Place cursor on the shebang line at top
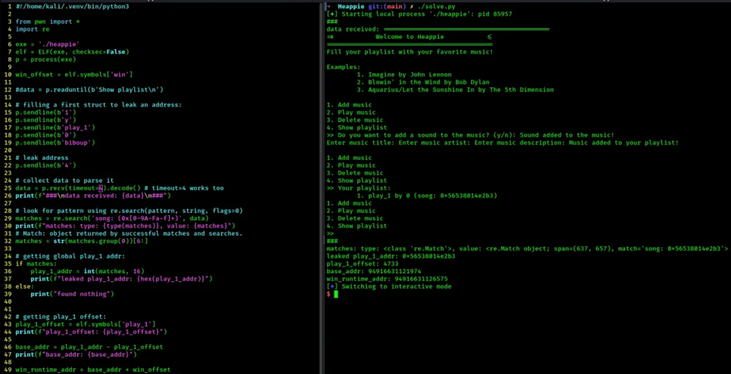This screenshot has width=731, height=374. [72, 6]
